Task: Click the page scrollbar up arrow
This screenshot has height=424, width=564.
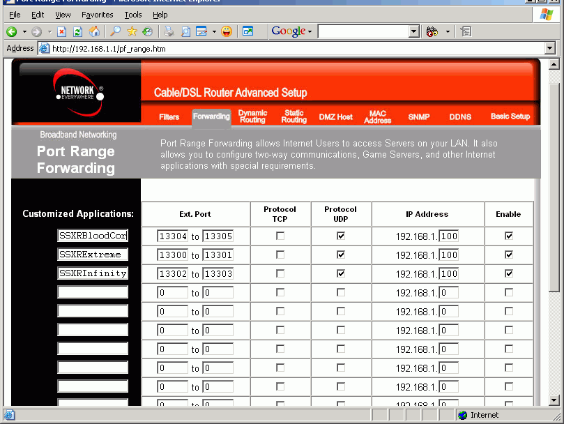Action: 554,64
